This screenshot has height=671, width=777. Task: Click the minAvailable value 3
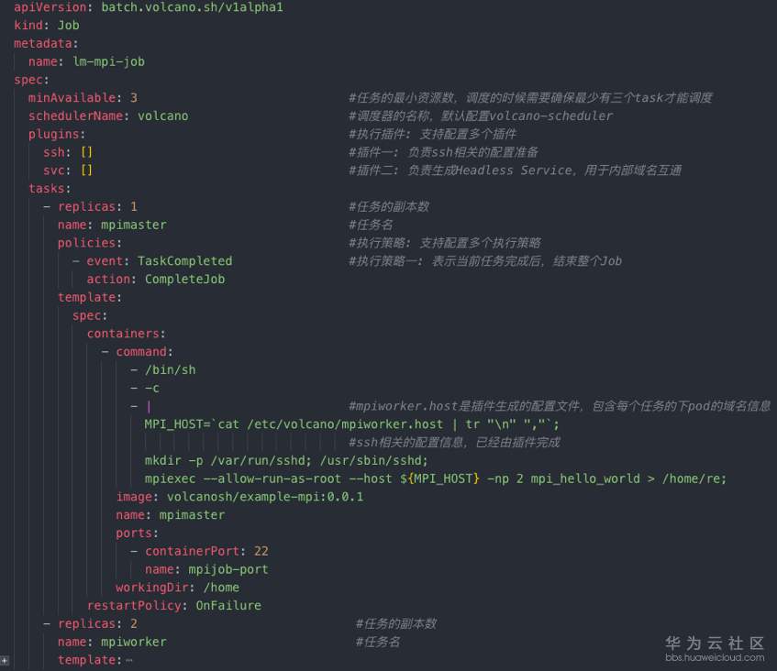click(134, 98)
